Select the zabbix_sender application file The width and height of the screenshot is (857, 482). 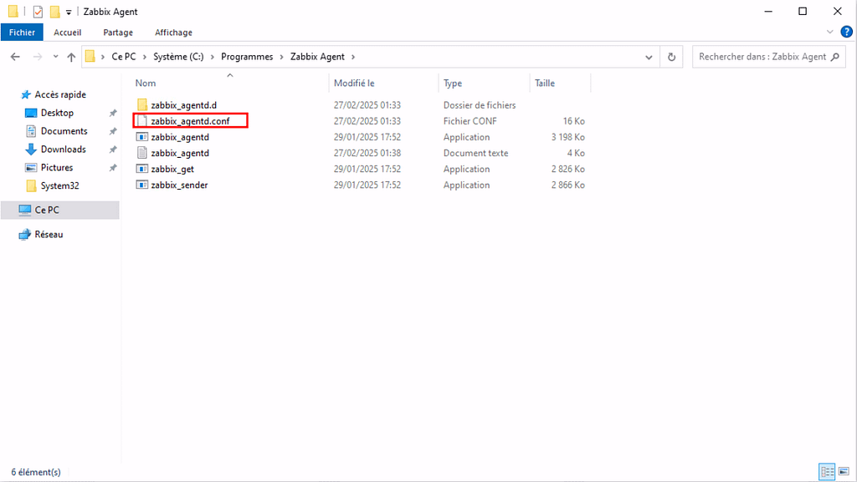coord(178,185)
